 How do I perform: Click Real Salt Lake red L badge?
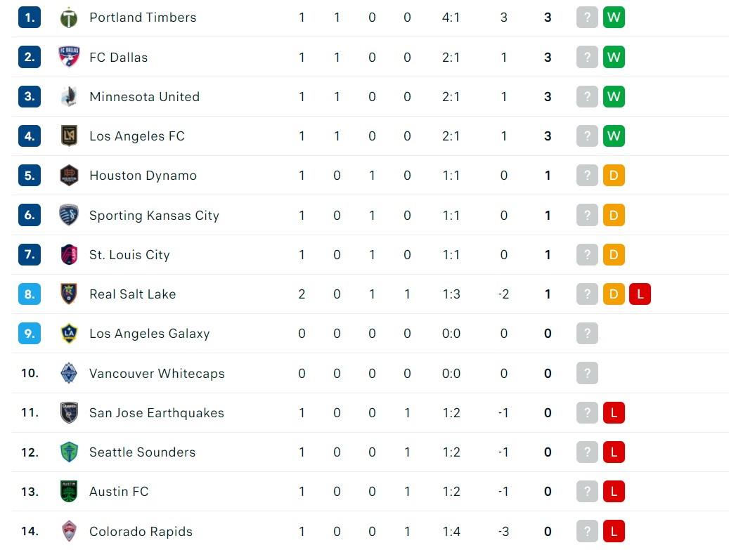coord(640,294)
